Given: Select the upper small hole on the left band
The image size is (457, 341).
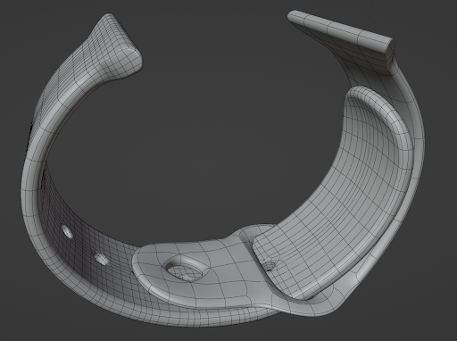Looking at the screenshot, I should tap(67, 232).
